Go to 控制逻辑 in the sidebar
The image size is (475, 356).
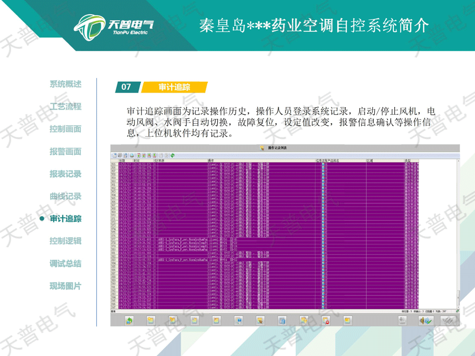(x=66, y=241)
